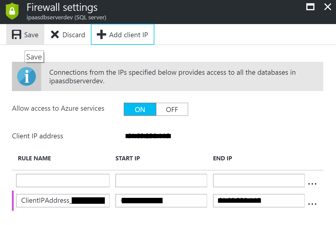Click the empty End IP input field

pyautogui.click(x=259, y=181)
